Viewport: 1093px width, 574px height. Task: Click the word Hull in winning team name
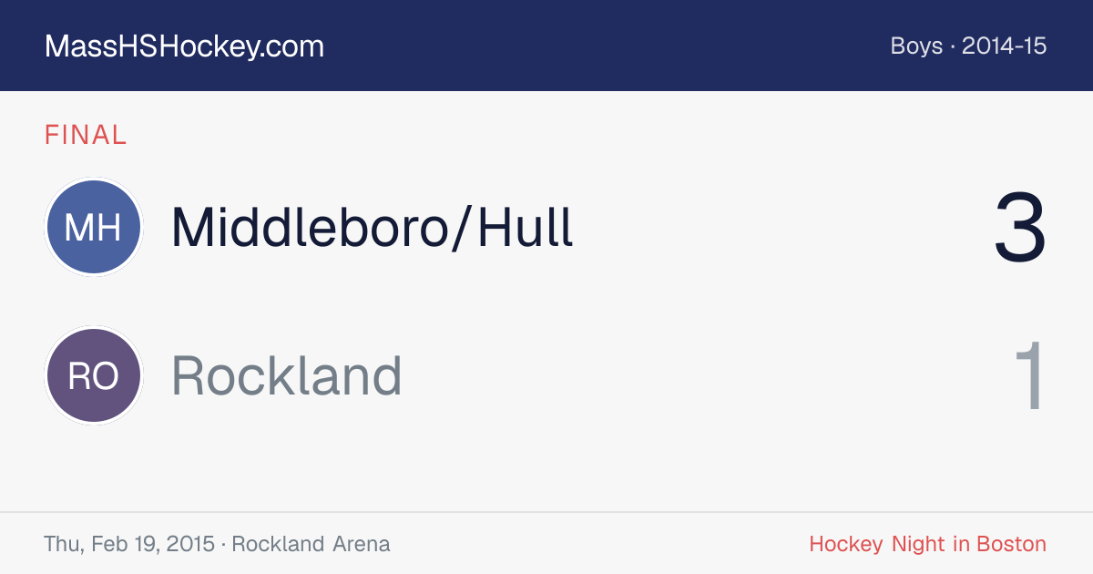(x=526, y=227)
